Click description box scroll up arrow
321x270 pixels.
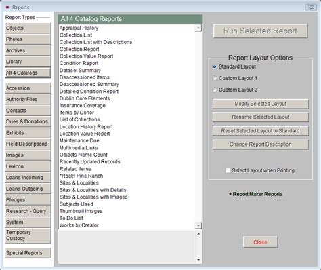(x=198, y=234)
